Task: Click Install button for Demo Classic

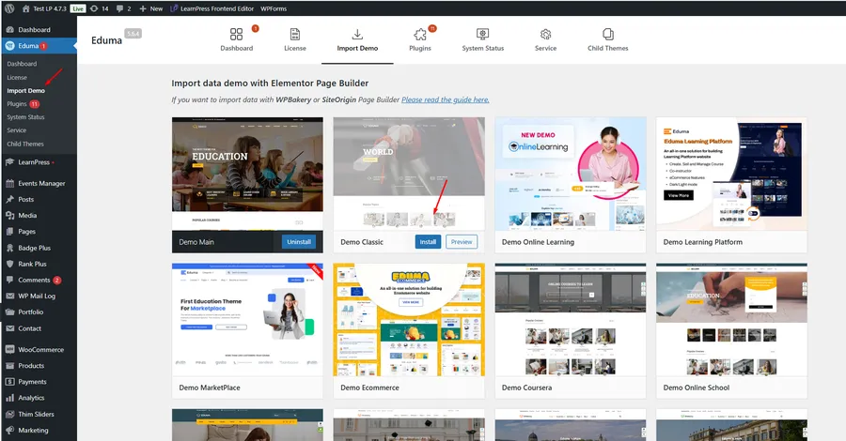Action: click(x=428, y=241)
